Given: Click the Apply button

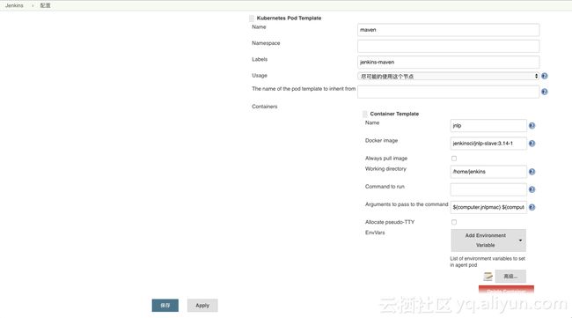Looking at the screenshot, I should [202, 305].
